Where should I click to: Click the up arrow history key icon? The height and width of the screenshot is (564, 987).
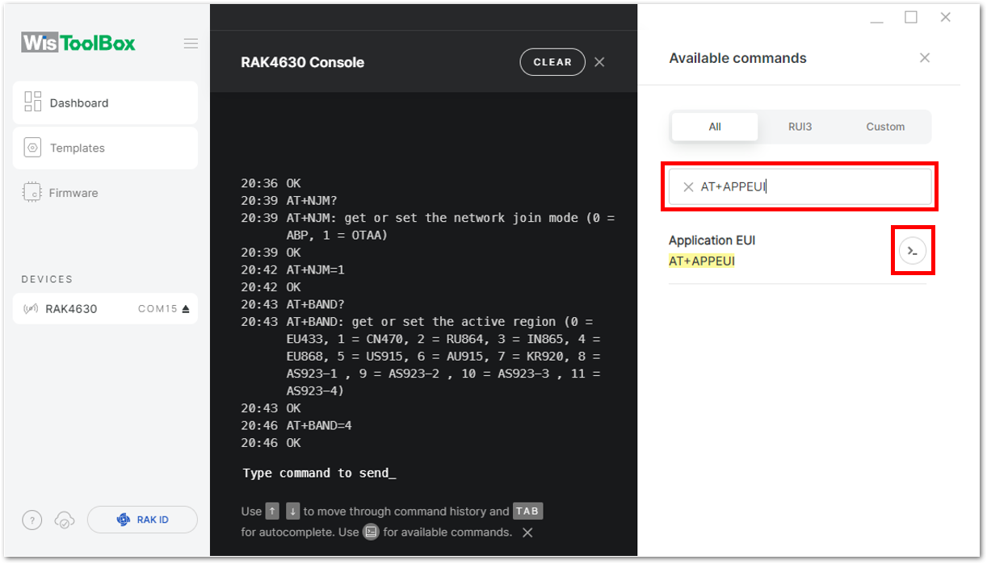(272, 511)
